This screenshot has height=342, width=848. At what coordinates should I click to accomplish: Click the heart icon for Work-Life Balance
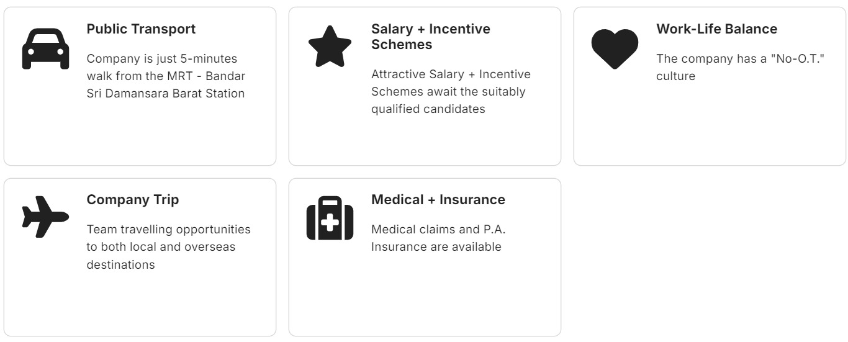[x=615, y=48]
